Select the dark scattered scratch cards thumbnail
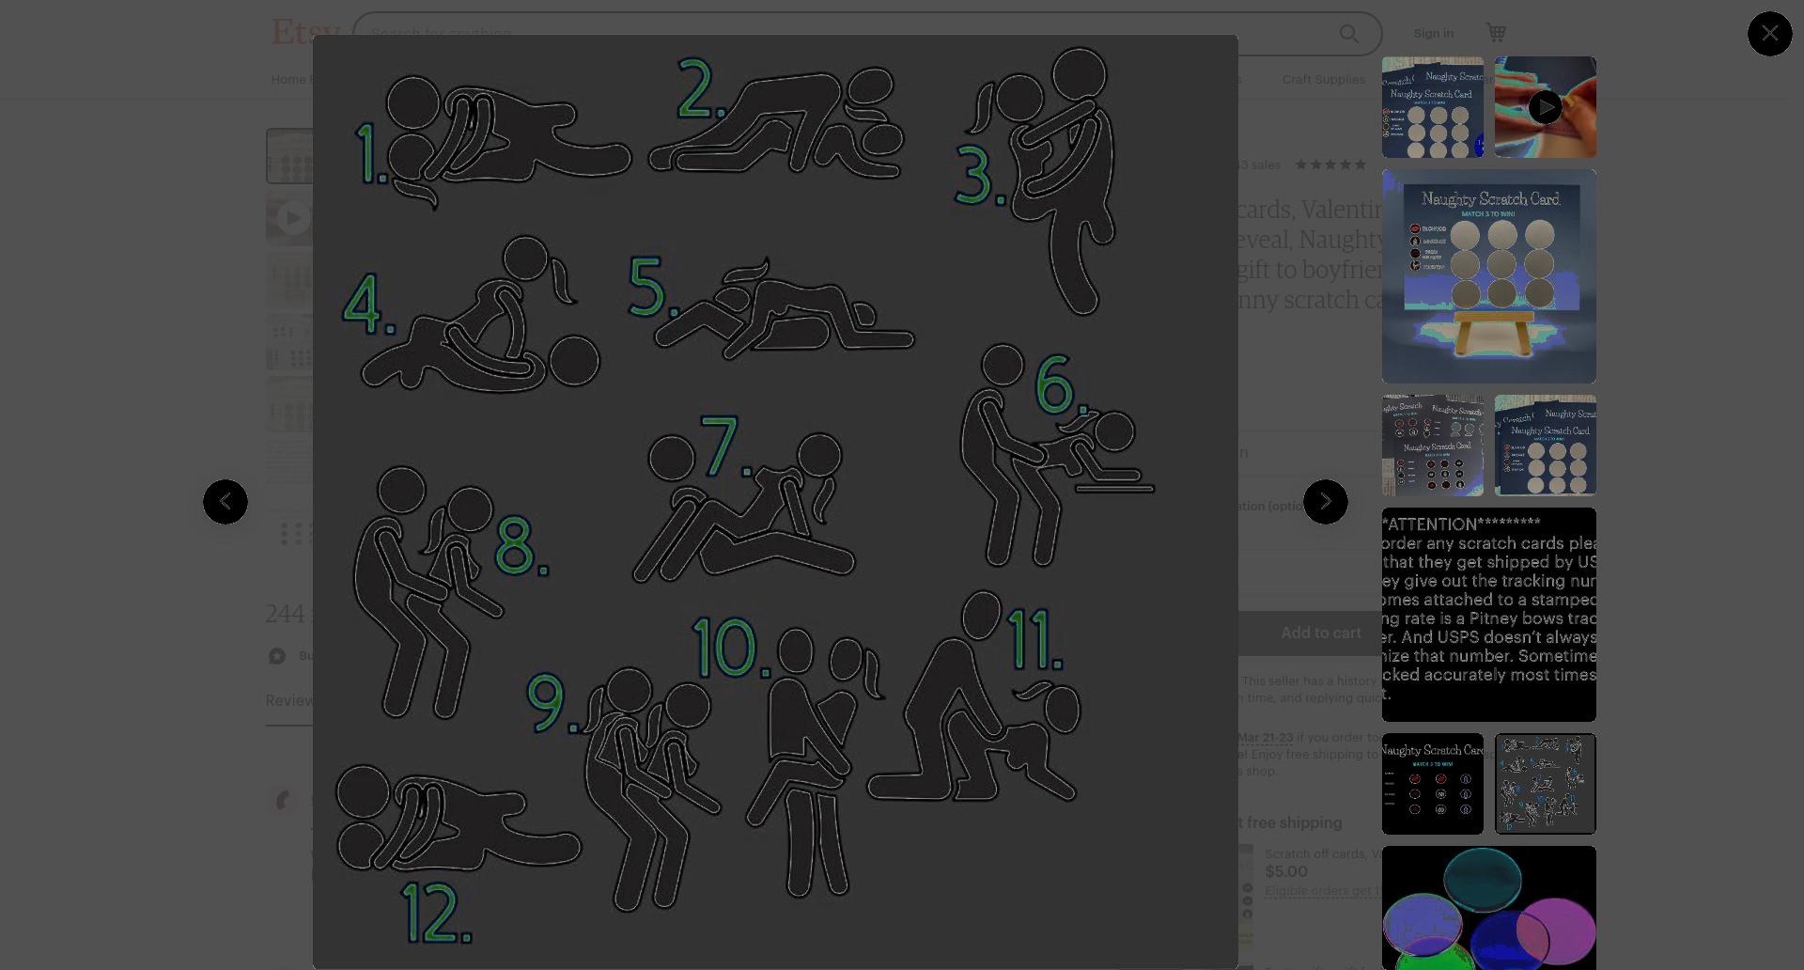The width and height of the screenshot is (1804, 970). click(x=1432, y=446)
